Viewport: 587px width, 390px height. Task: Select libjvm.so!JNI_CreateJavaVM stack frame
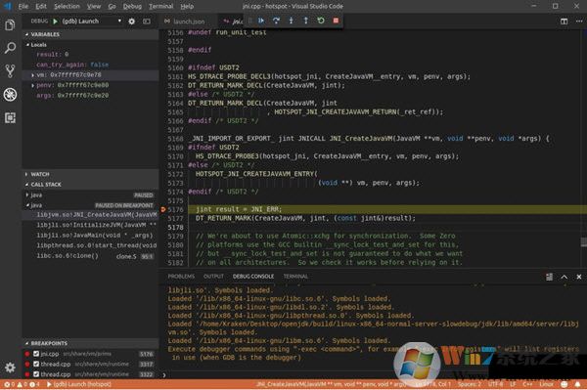(90, 215)
